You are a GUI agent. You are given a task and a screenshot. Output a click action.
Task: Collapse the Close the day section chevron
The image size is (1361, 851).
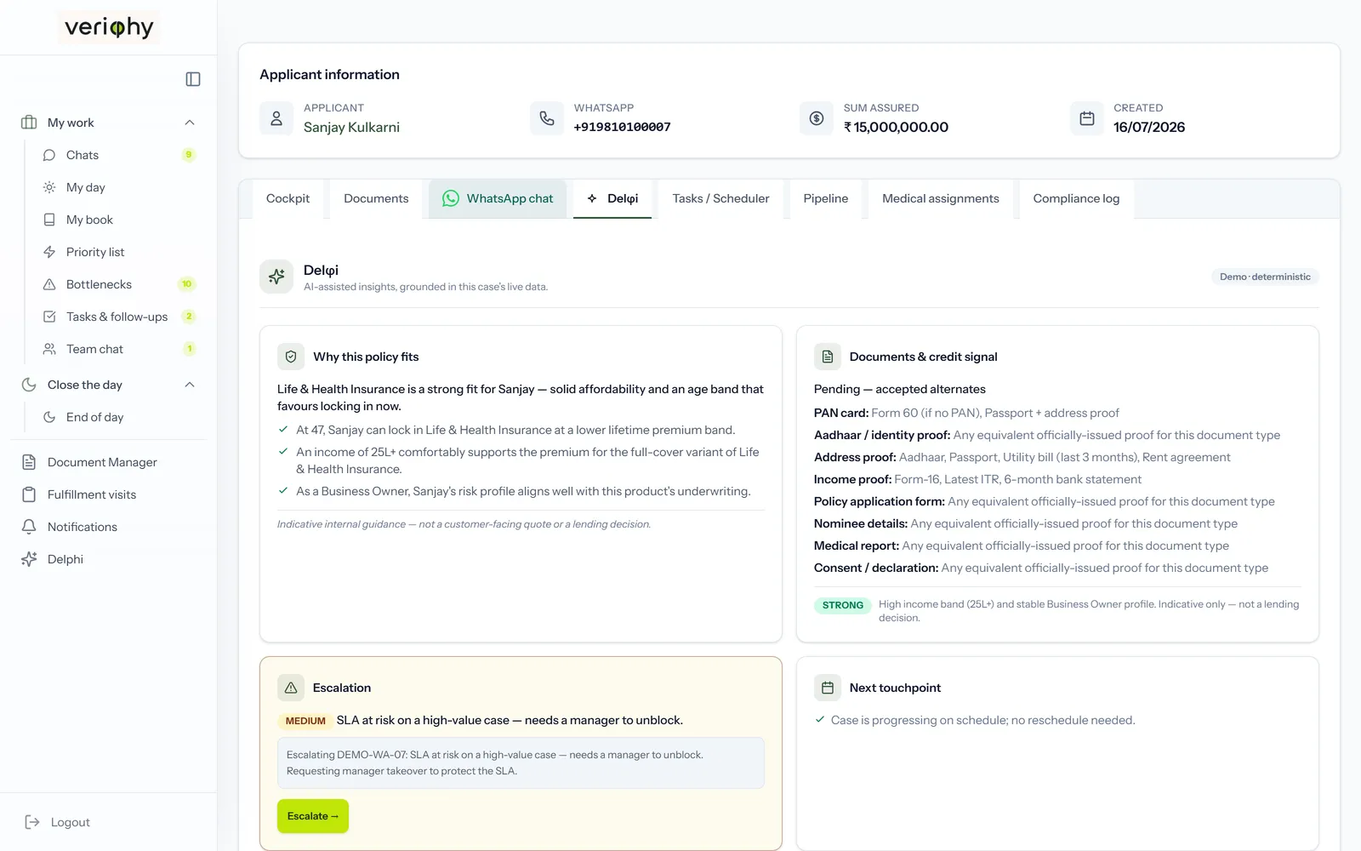click(190, 385)
